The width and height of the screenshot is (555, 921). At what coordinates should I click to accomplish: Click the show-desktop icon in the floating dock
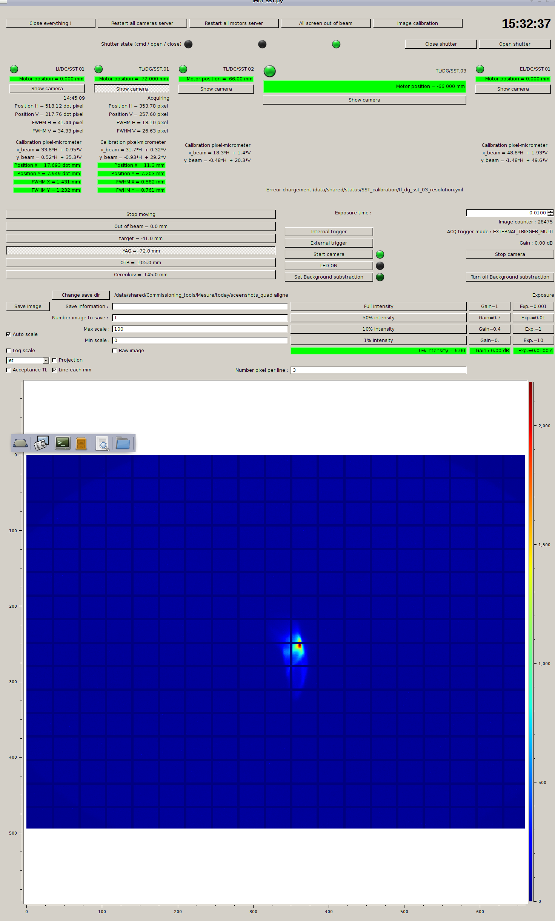[20, 443]
